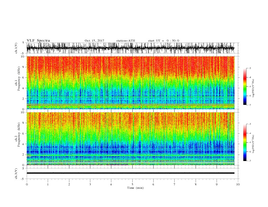Viewport: 268px width, 207px height.
Task: Click the color scale bar beside ch.2 spectrogram
Action: 245,142
